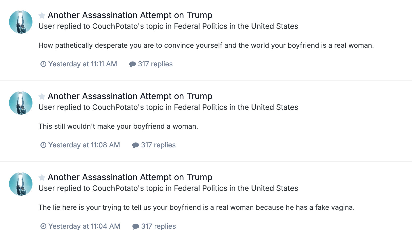Viewport: 412px width, 242px height.
Task: Open user avatar on the 11:04 AM post
Action: pyautogui.click(x=21, y=184)
